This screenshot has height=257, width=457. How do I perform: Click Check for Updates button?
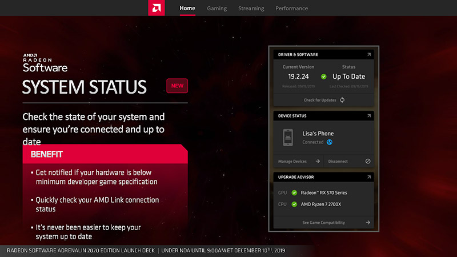(x=323, y=100)
